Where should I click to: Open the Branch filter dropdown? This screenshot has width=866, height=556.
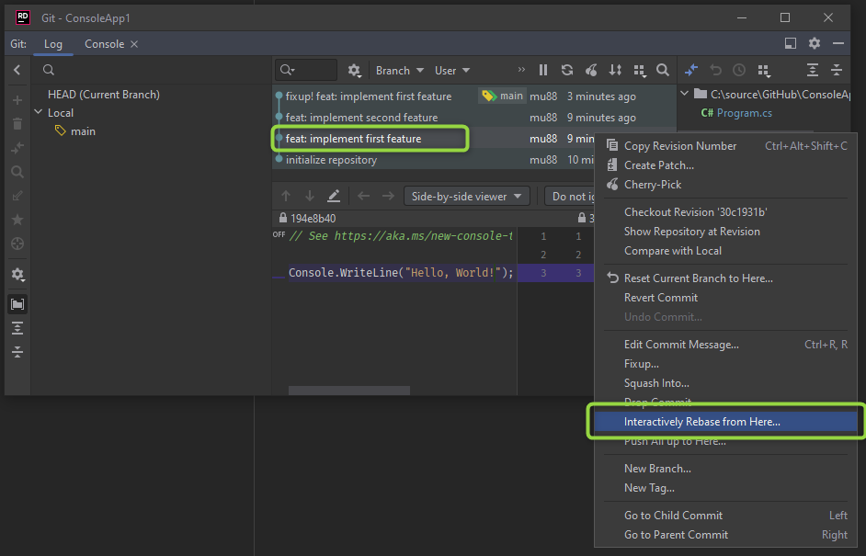point(400,70)
